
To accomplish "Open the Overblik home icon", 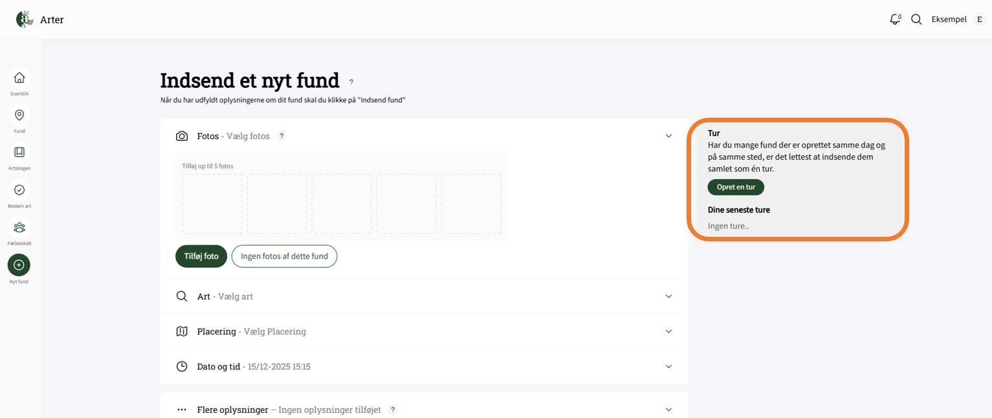I will pos(19,78).
